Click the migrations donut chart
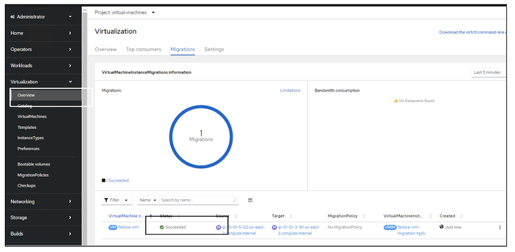The width and height of the screenshot is (515, 252). point(201,136)
